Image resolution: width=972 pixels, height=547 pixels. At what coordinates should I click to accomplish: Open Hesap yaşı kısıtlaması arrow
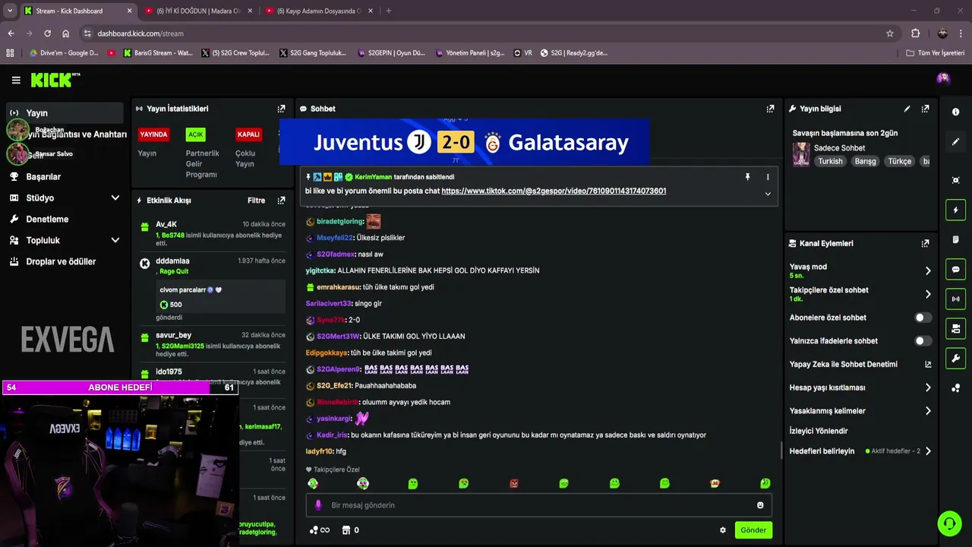click(928, 387)
